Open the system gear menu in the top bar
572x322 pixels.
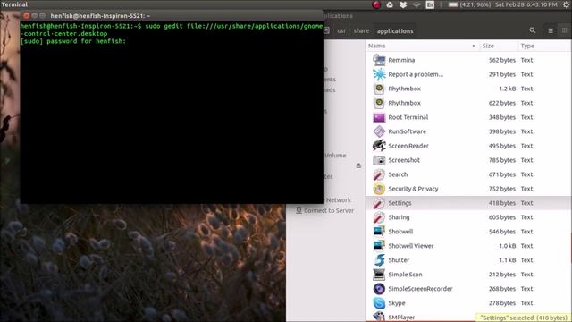point(566,4)
